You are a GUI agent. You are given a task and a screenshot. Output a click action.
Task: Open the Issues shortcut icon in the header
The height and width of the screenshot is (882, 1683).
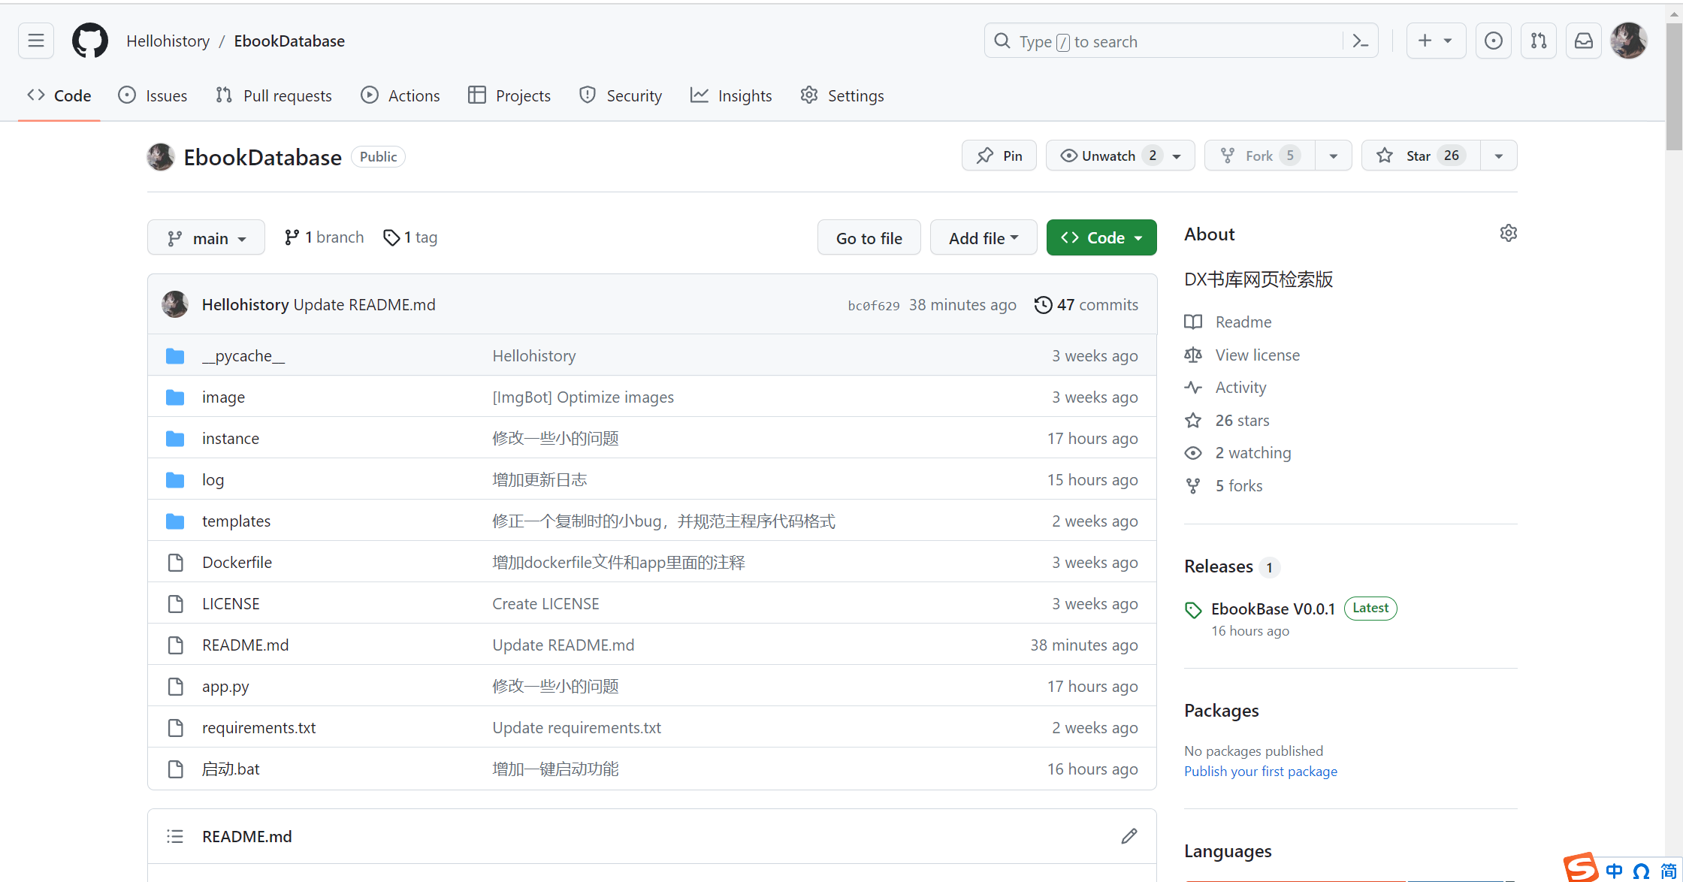coord(1494,41)
